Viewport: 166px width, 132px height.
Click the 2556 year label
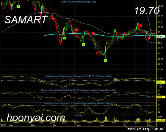[x=4, y=125]
